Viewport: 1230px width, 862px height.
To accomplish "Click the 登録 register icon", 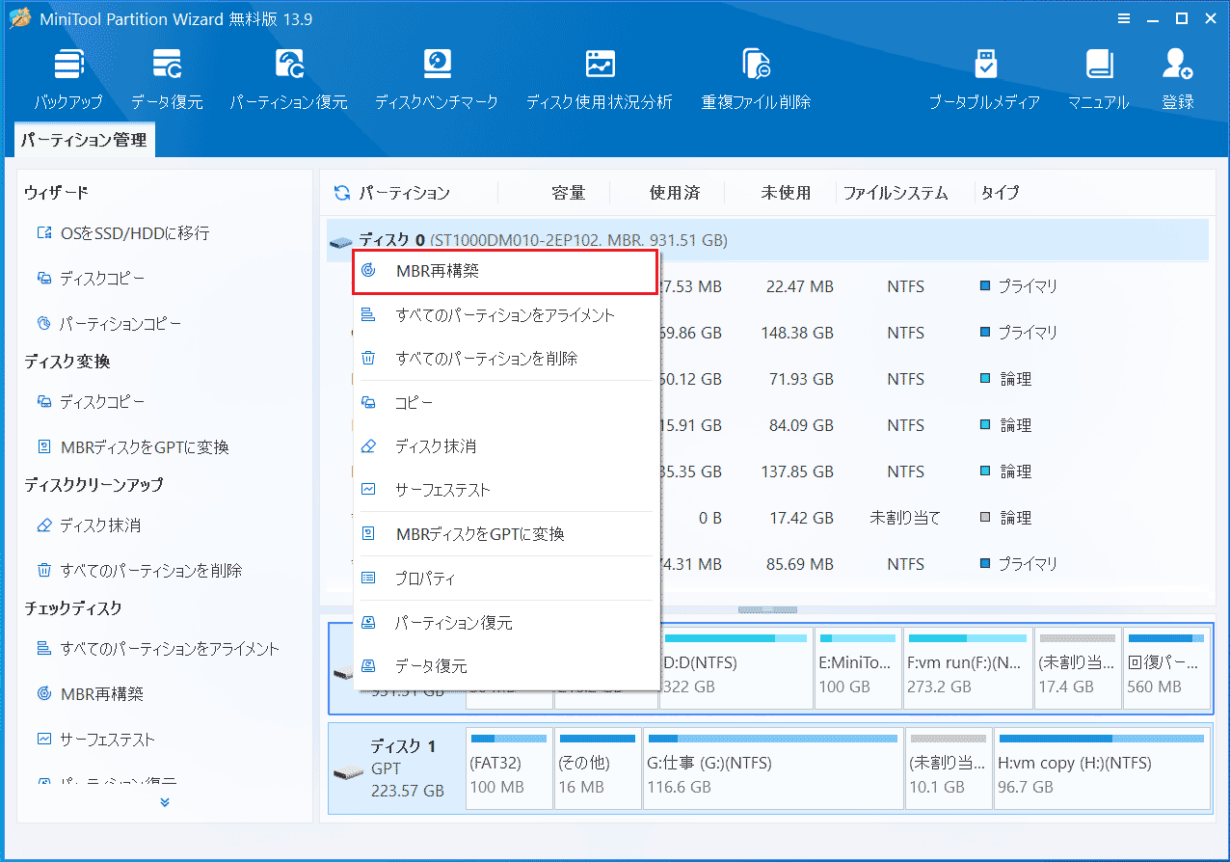I will (x=1177, y=79).
